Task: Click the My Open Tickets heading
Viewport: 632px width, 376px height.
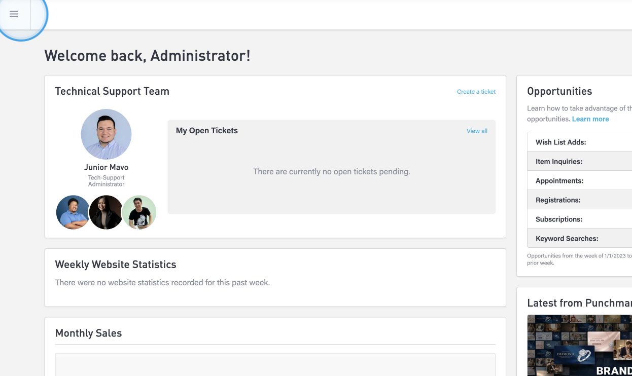Action: click(206, 131)
